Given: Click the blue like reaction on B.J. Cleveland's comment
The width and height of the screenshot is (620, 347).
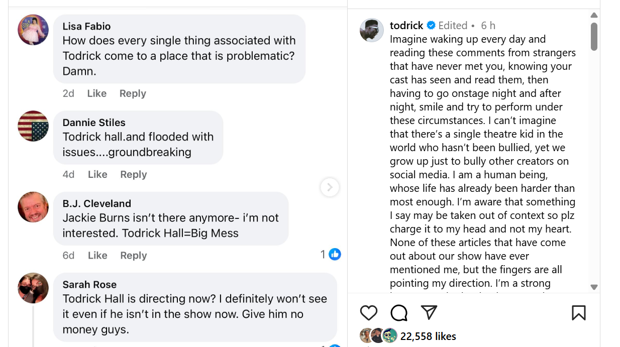Looking at the screenshot, I should tap(335, 255).
